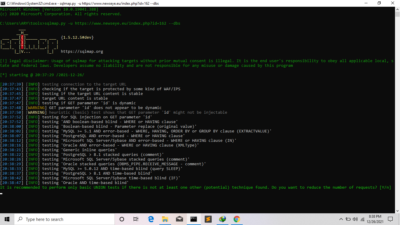This screenshot has height=225, width=400.
Task: Open the Mail app from taskbar
Action: 180,219
